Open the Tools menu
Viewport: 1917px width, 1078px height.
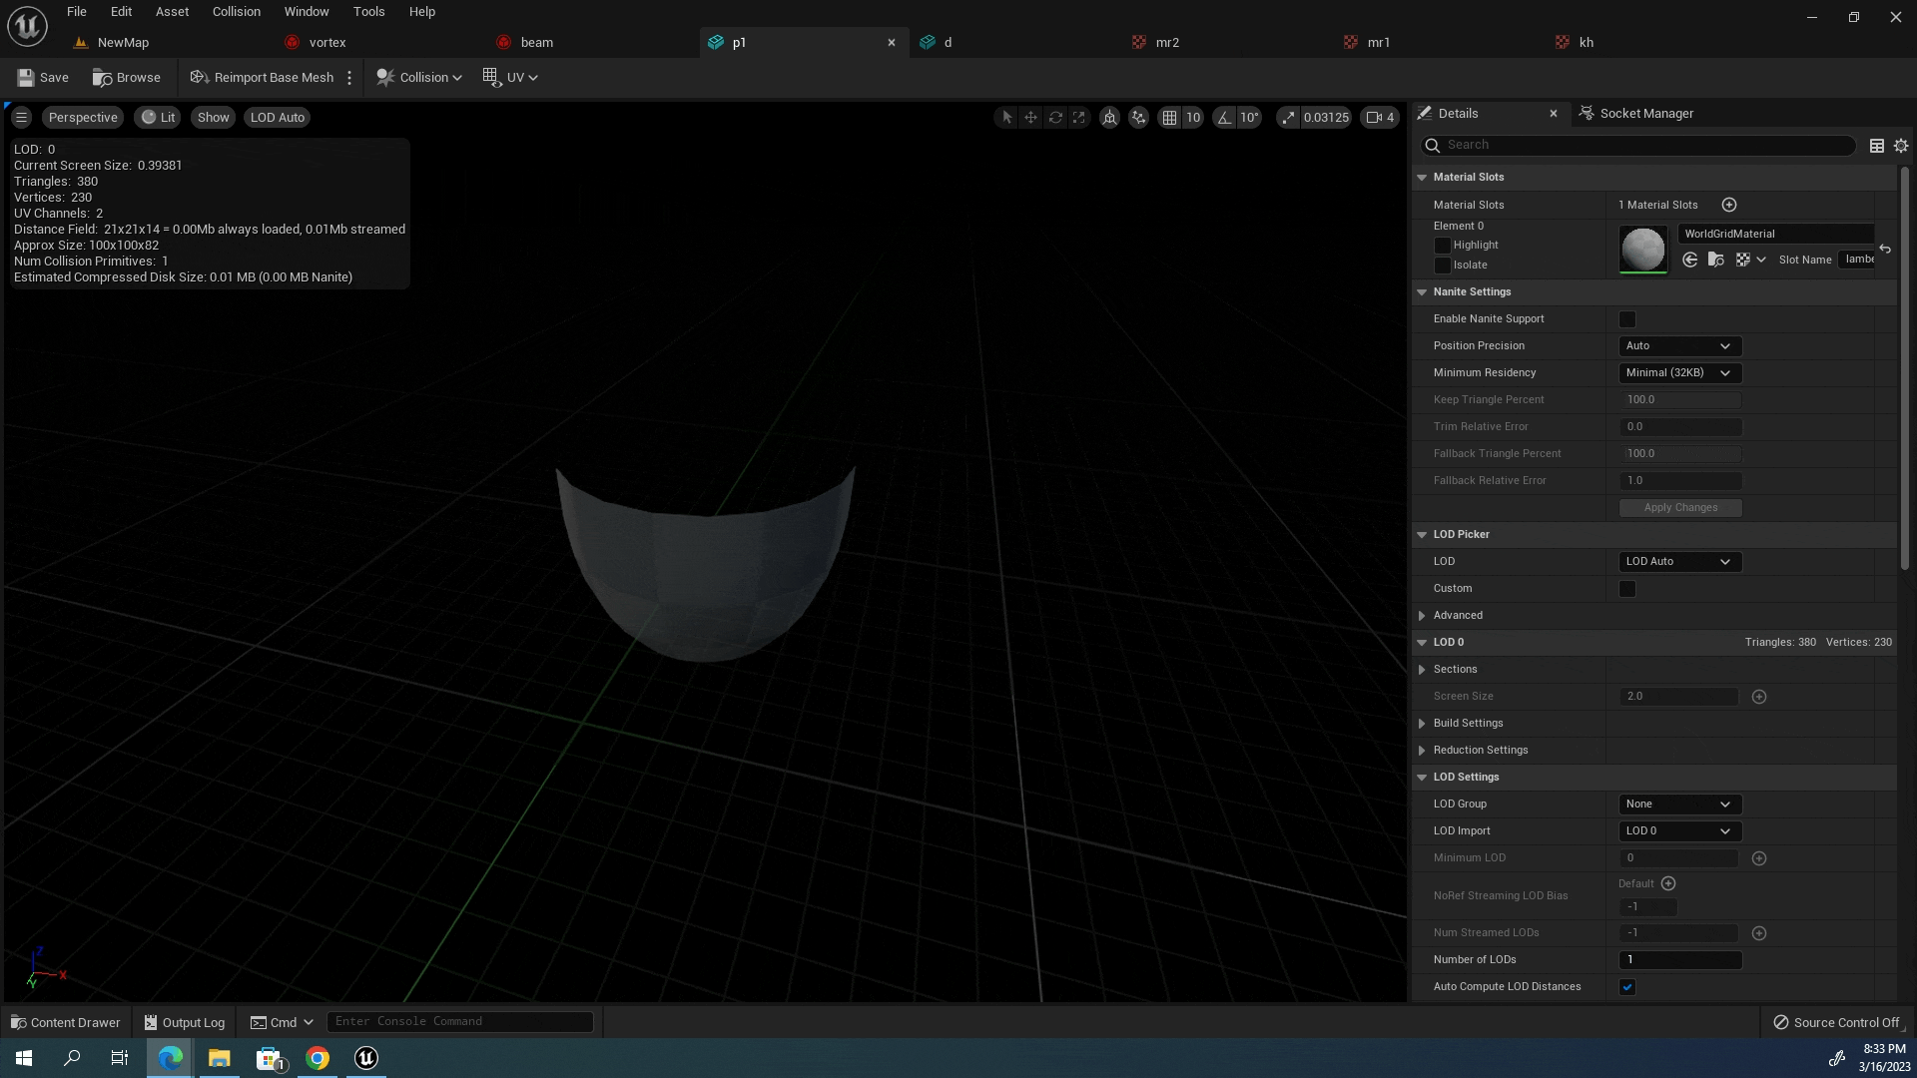368,12
